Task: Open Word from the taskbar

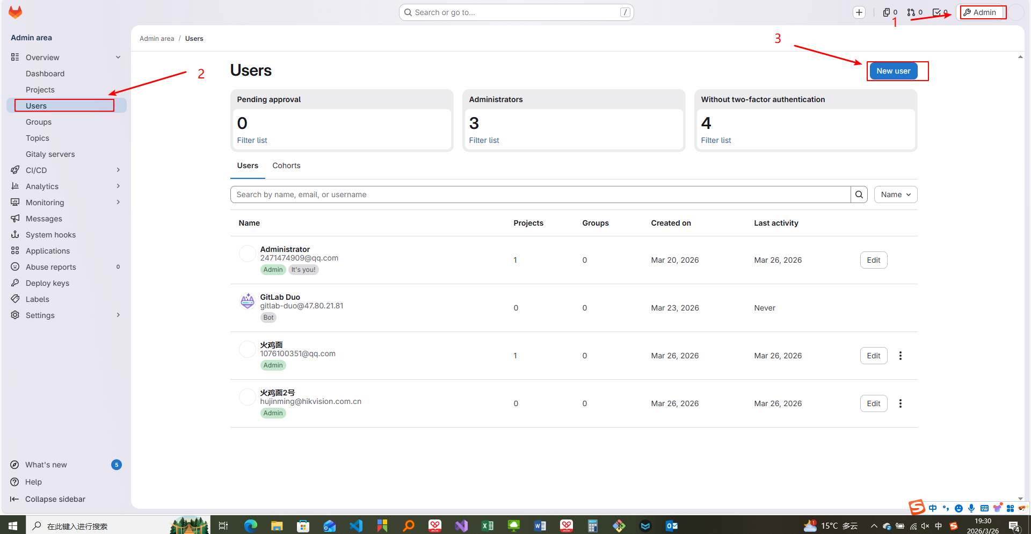Action: (540, 525)
